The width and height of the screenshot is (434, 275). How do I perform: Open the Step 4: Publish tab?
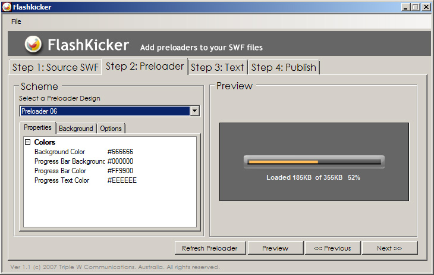coord(284,67)
